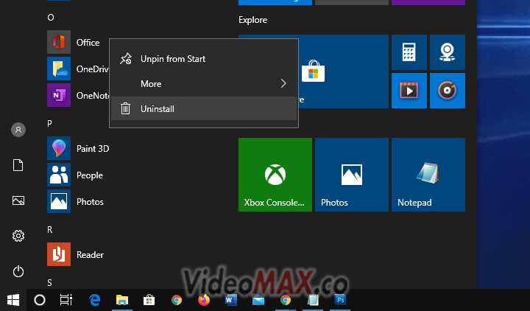The image size is (530, 311).
Task: Open Mail from taskbar
Action: click(258, 300)
